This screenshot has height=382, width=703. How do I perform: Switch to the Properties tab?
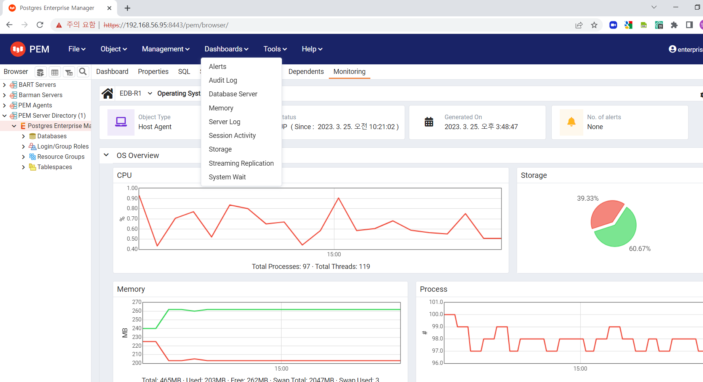click(153, 72)
